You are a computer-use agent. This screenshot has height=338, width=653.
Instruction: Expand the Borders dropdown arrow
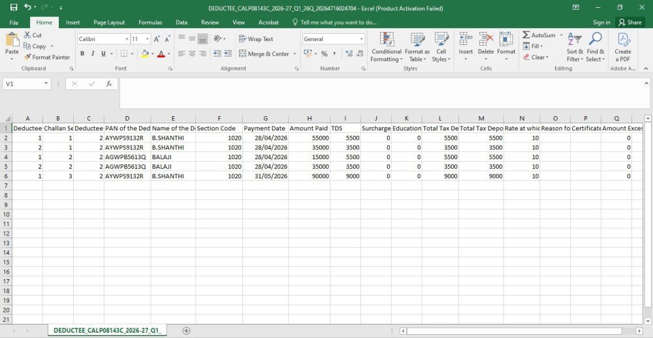tap(132, 54)
